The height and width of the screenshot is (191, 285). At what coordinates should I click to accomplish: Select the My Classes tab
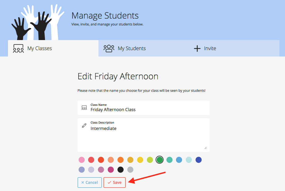[x=53, y=48]
